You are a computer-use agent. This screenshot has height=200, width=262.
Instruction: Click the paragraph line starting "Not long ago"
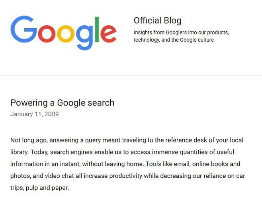point(127,140)
